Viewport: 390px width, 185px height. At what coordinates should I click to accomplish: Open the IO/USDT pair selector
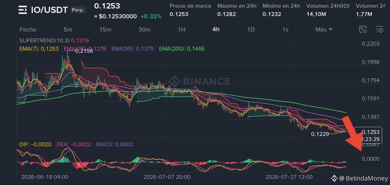coord(49,10)
